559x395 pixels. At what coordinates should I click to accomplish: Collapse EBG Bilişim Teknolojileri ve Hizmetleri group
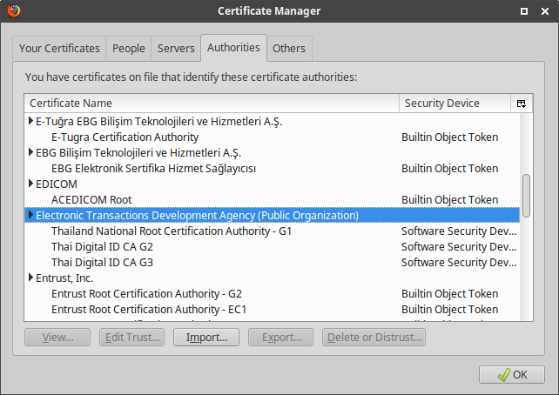(31, 153)
